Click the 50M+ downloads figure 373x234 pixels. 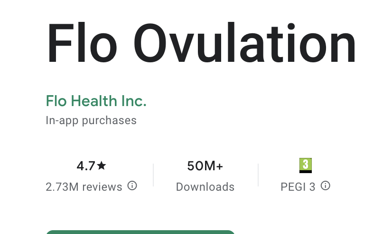click(x=205, y=166)
